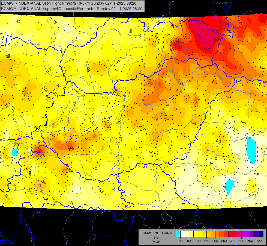
Task: Click the -20 legend scale label
Action: click(180, 241)
